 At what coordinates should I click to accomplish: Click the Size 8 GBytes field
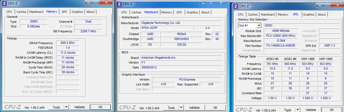(x=34, y=26)
